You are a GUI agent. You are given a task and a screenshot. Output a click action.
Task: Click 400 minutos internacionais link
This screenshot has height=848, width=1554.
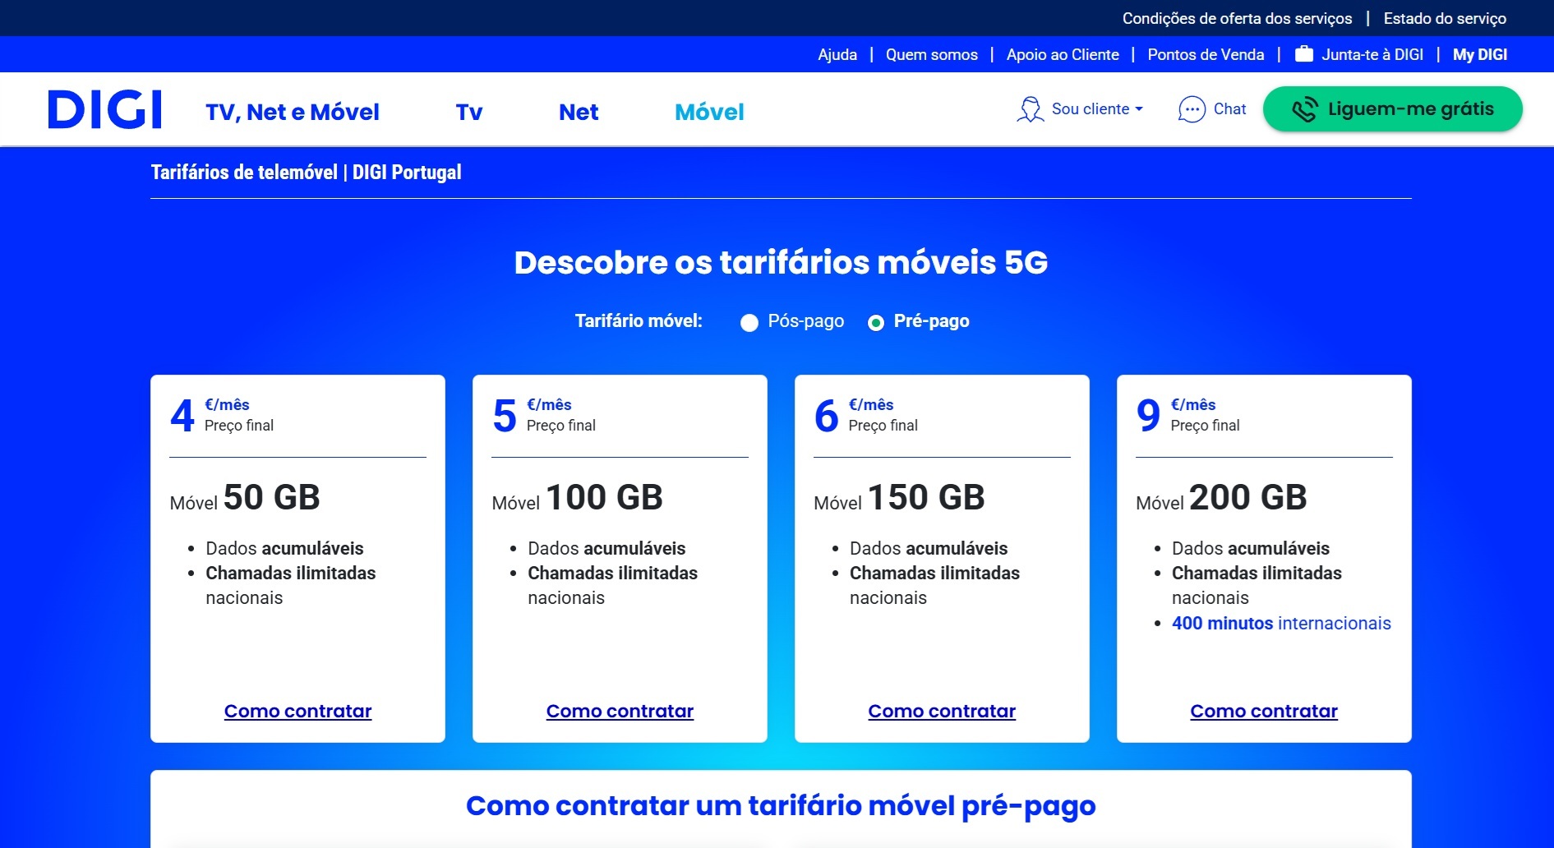point(1281,623)
